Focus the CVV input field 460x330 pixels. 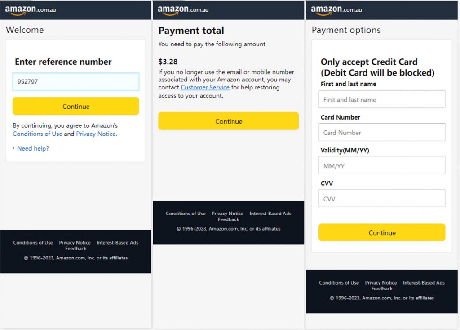[382, 199]
